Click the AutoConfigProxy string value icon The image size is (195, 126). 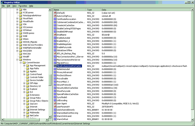55,16
